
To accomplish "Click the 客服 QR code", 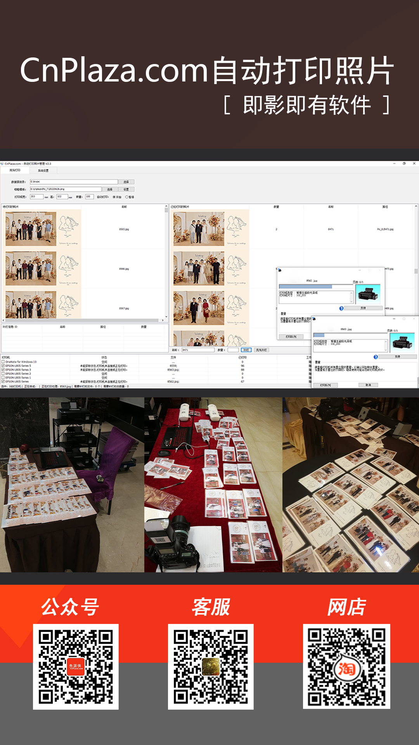I will pos(211,667).
